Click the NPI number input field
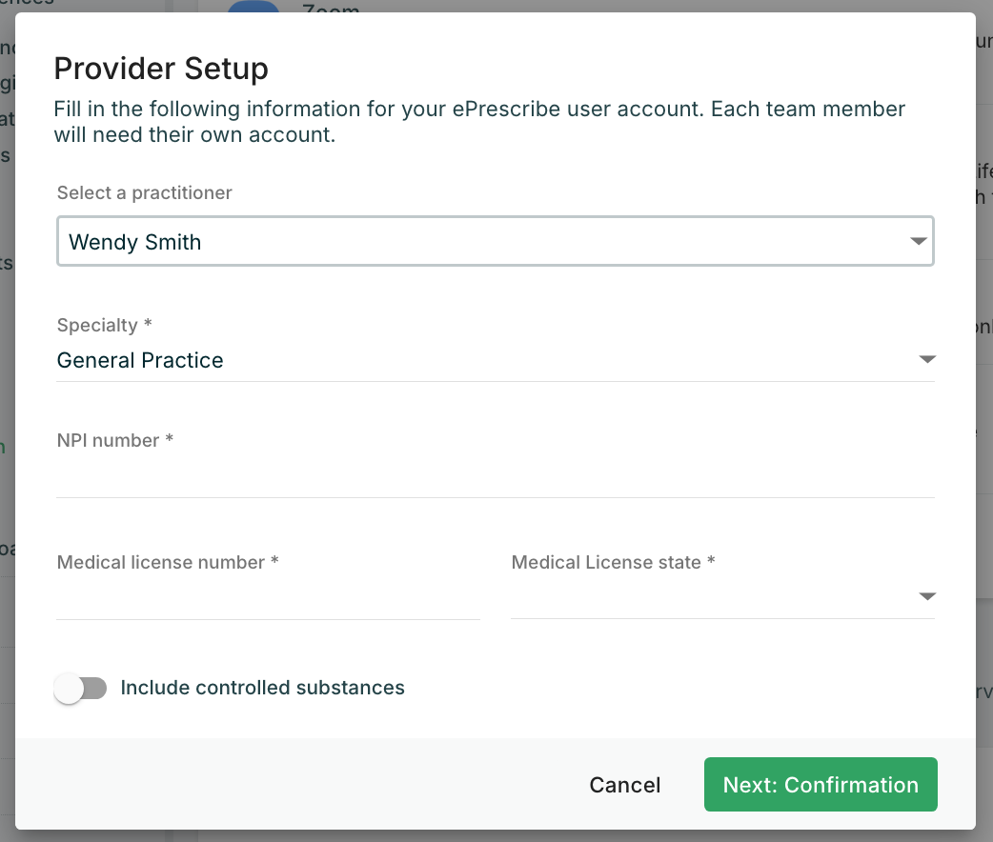Image resolution: width=993 pixels, height=842 pixels. 496,476
